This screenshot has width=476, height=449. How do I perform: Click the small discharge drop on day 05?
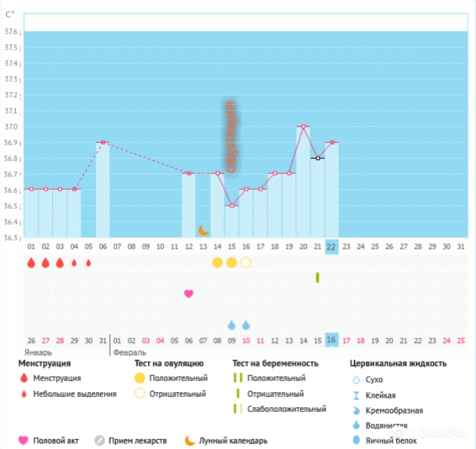89,263
